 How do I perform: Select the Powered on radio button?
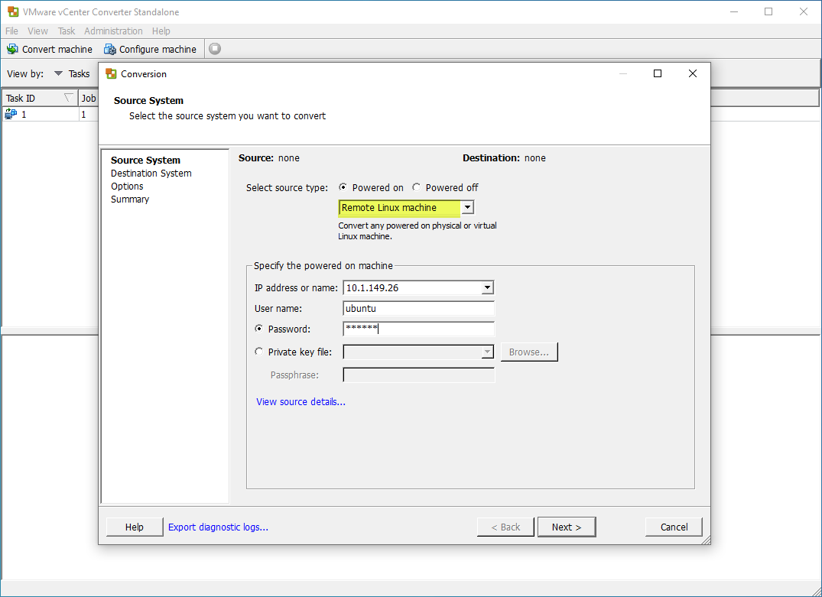click(x=343, y=187)
